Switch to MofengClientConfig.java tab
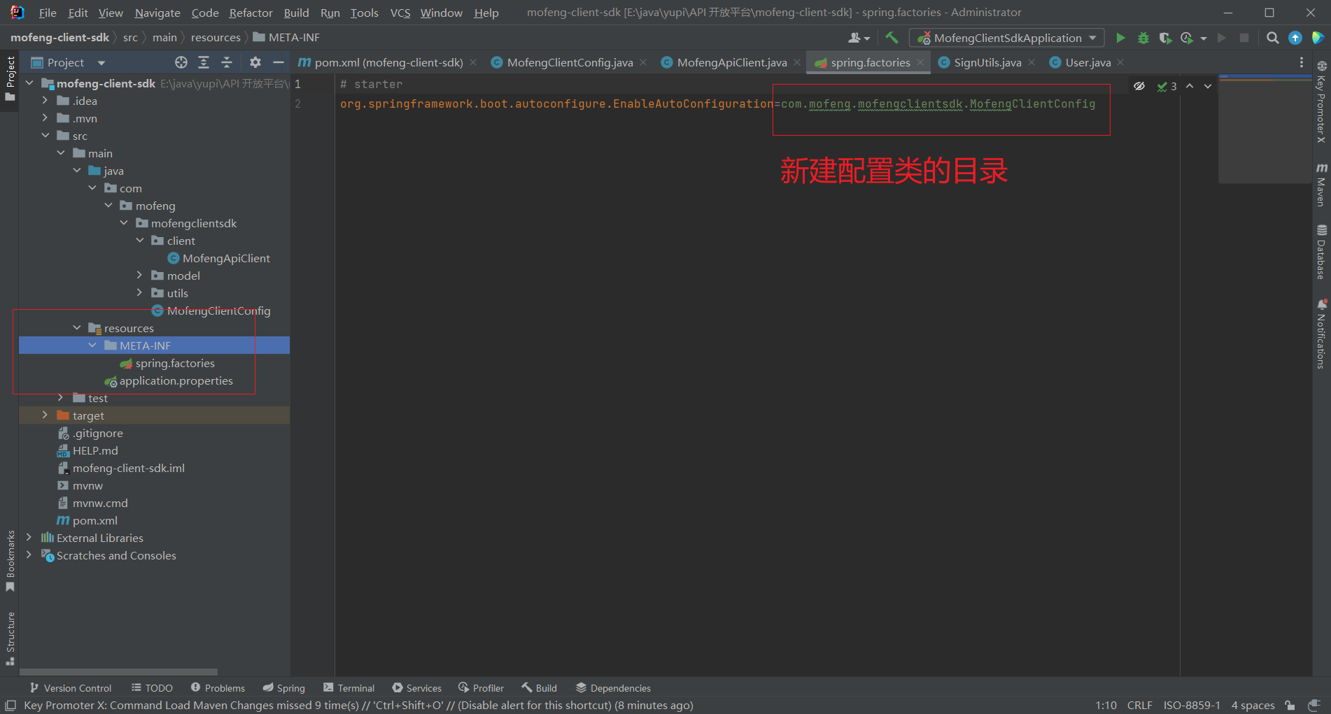1331x714 pixels. pos(570,62)
